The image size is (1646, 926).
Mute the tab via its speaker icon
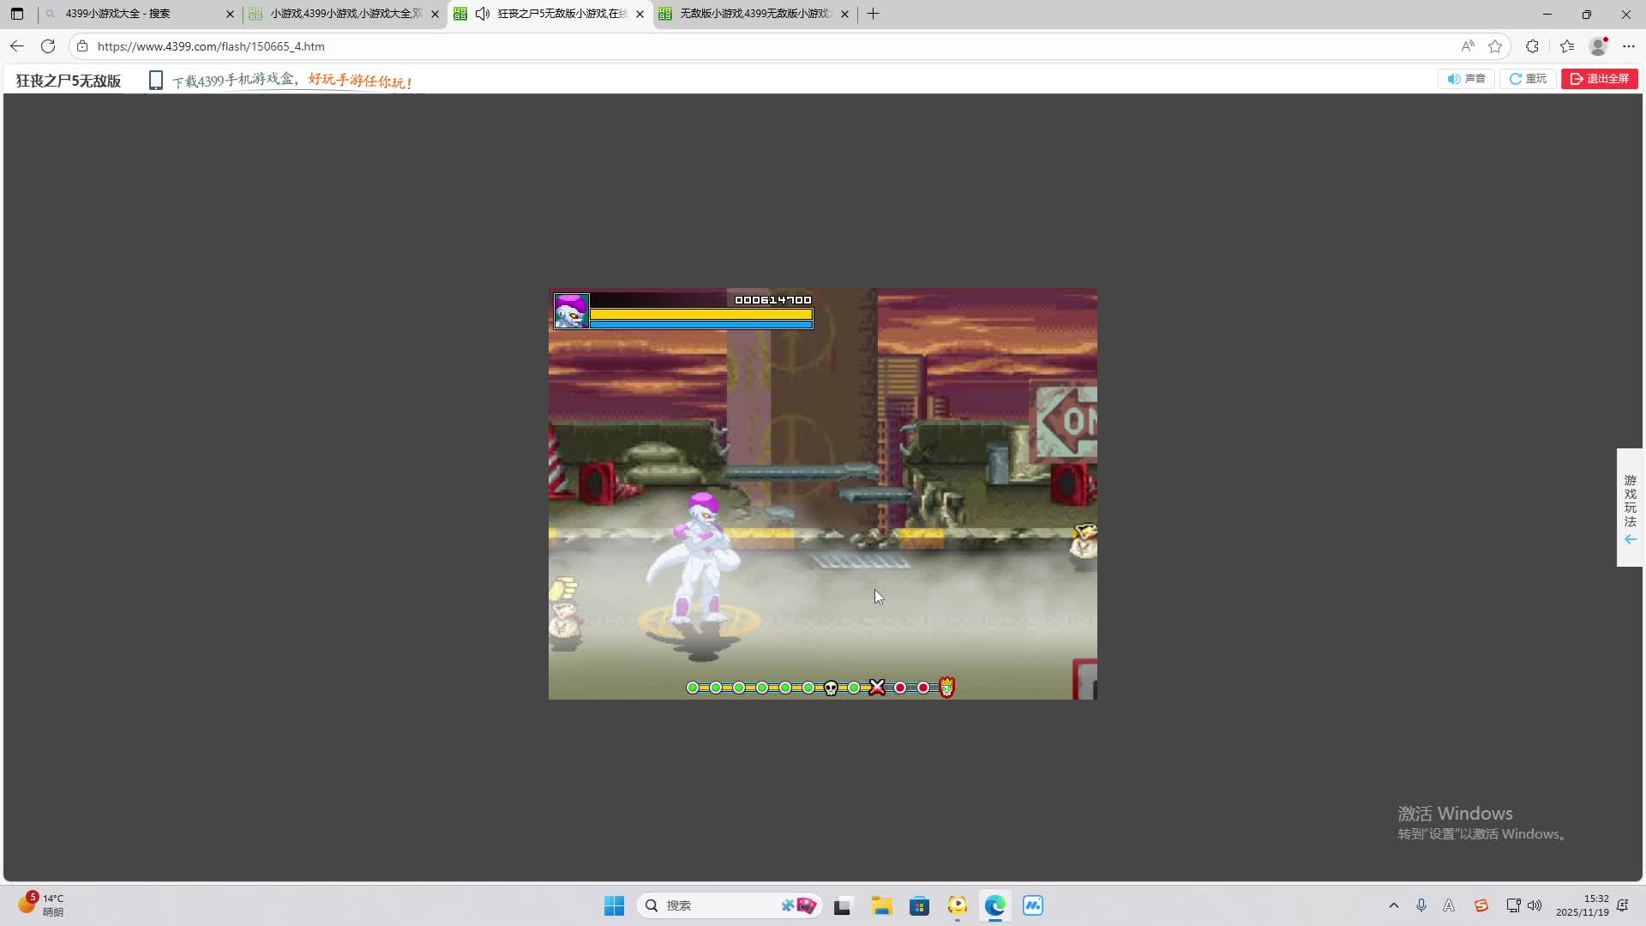(x=483, y=14)
